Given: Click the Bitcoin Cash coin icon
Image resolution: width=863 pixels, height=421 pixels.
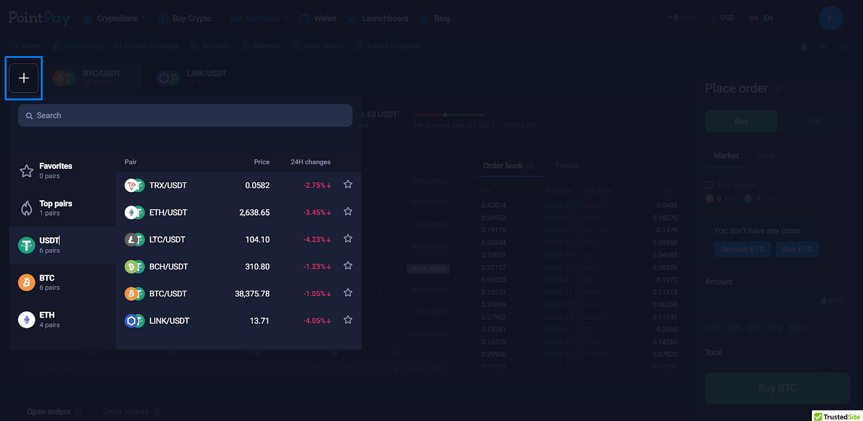Looking at the screenshot, I should point(131,266).
